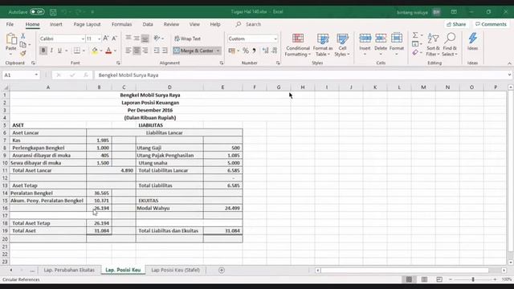Open the File menu

tap(10, 24)
